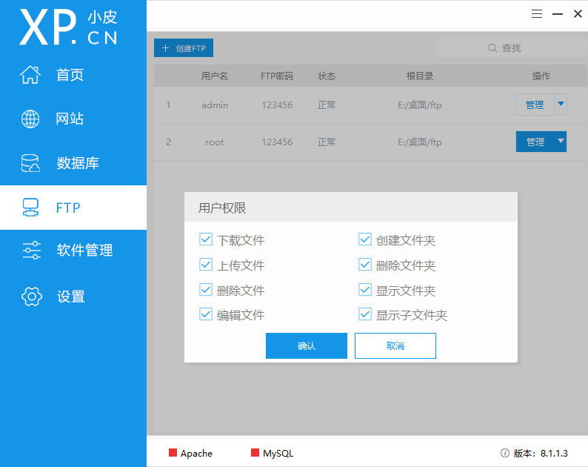Open the hamburger menu in title bar
588x467 pixels.
[537, 13]
